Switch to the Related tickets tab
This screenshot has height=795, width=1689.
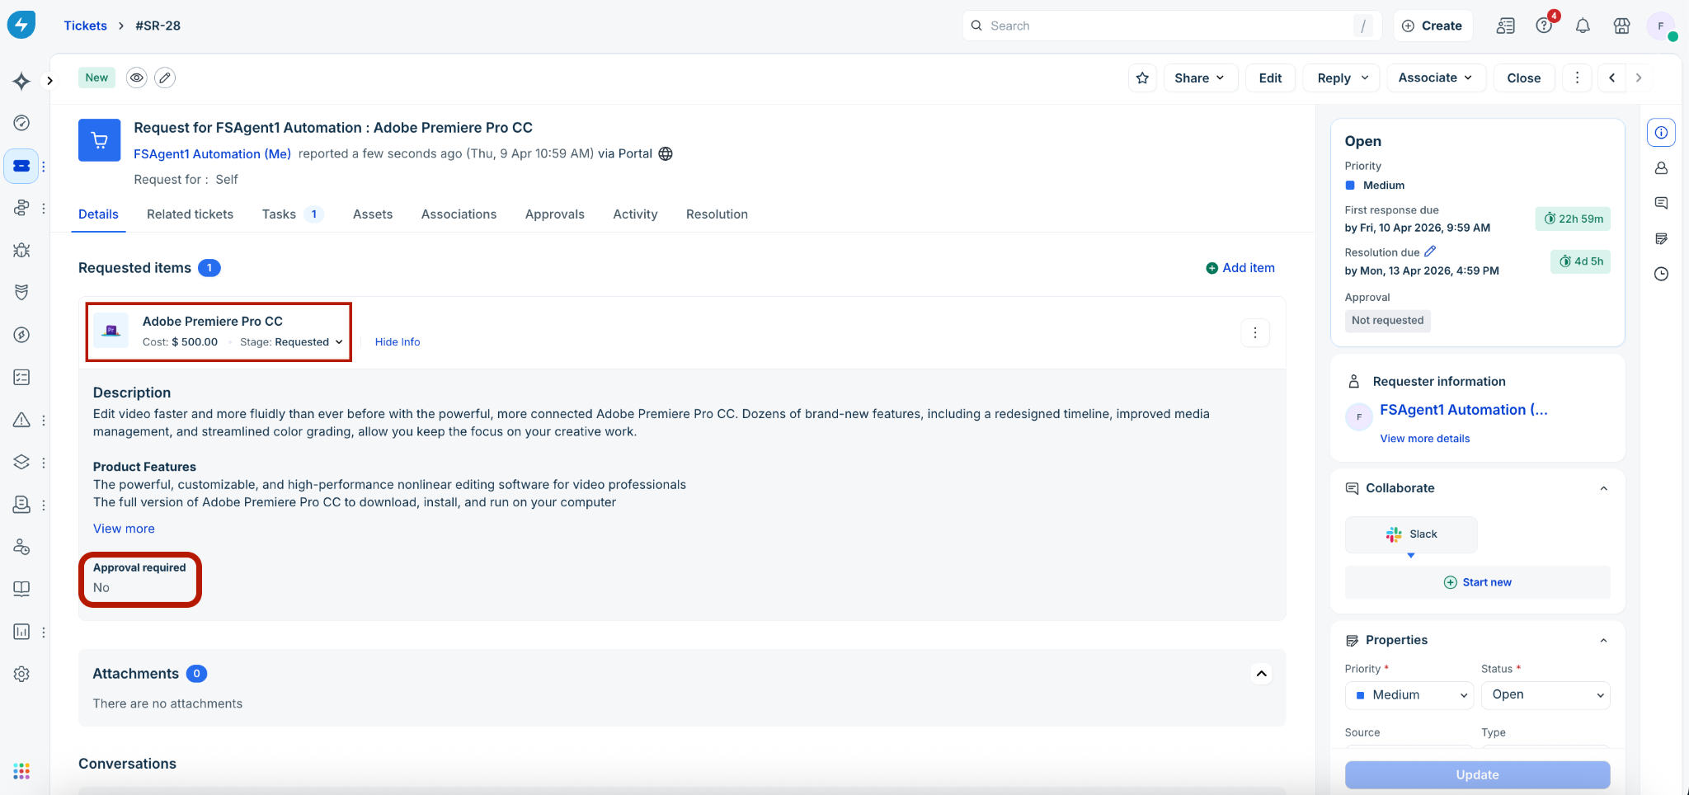coord(190,214)
